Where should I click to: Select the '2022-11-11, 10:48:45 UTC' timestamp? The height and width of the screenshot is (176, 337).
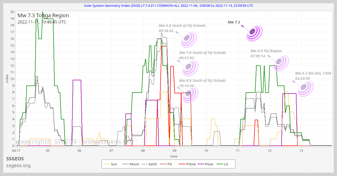pos(42,22)
